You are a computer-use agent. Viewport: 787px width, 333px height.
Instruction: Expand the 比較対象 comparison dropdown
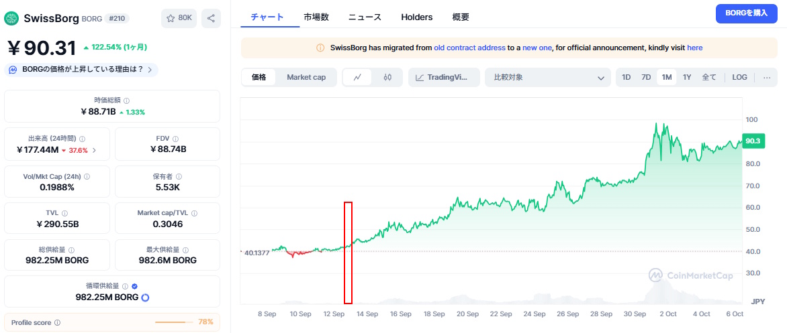[x=547, y=77]
